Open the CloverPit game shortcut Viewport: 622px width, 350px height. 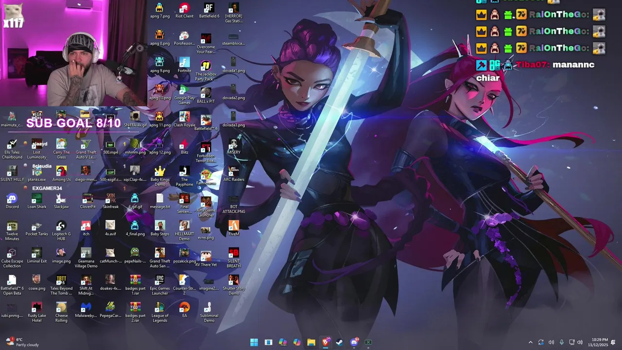[87, 201]
